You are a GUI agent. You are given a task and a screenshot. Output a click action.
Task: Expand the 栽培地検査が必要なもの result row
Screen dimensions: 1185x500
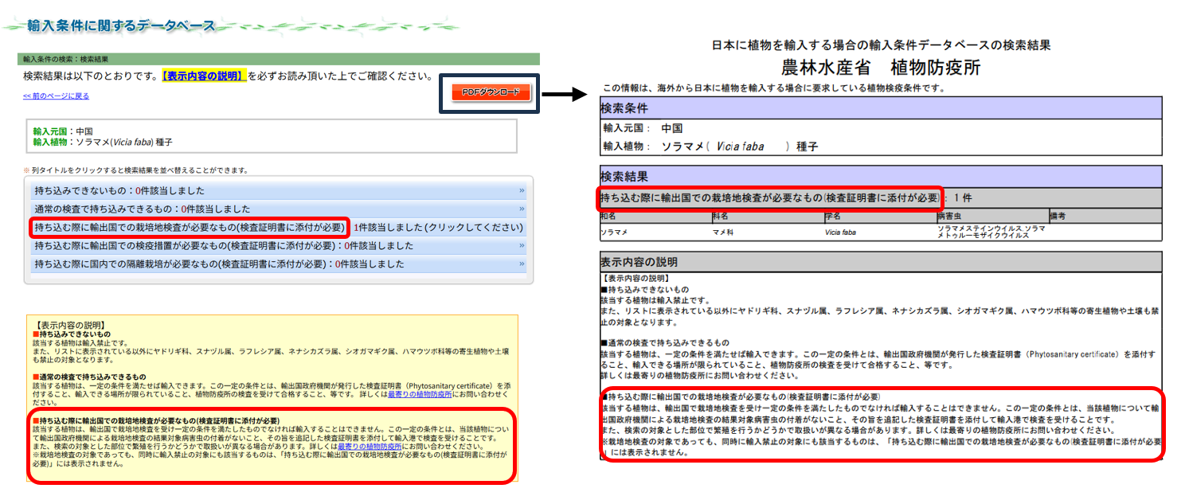[x=189, y=228]
